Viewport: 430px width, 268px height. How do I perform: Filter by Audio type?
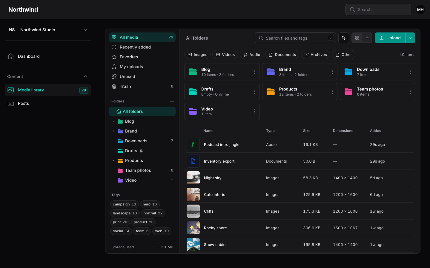[251, 54]
